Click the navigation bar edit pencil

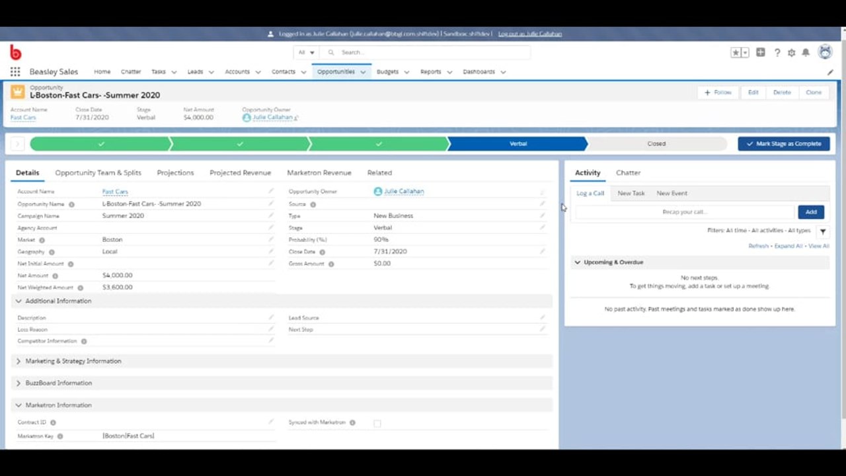(831, 72)
